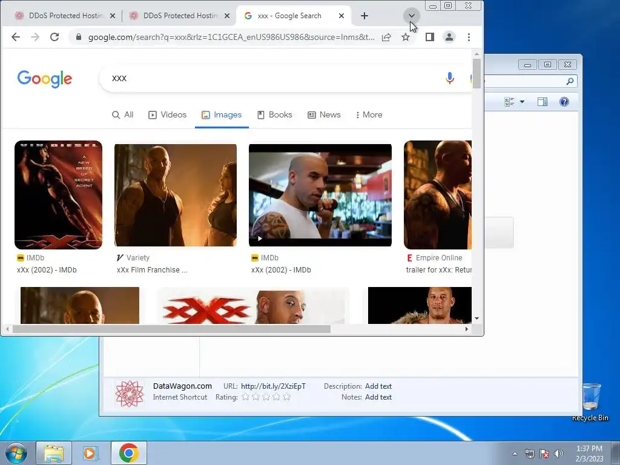Click 'trailer for xXx: Retur' caption
Viewport: 620px width, 465px height.
point(439,270)
